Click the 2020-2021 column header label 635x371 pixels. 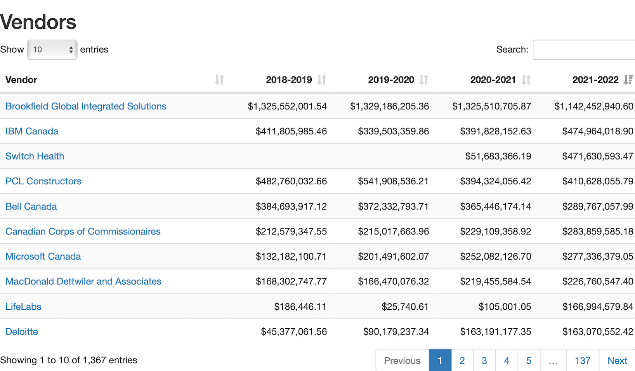pos(493,80)
